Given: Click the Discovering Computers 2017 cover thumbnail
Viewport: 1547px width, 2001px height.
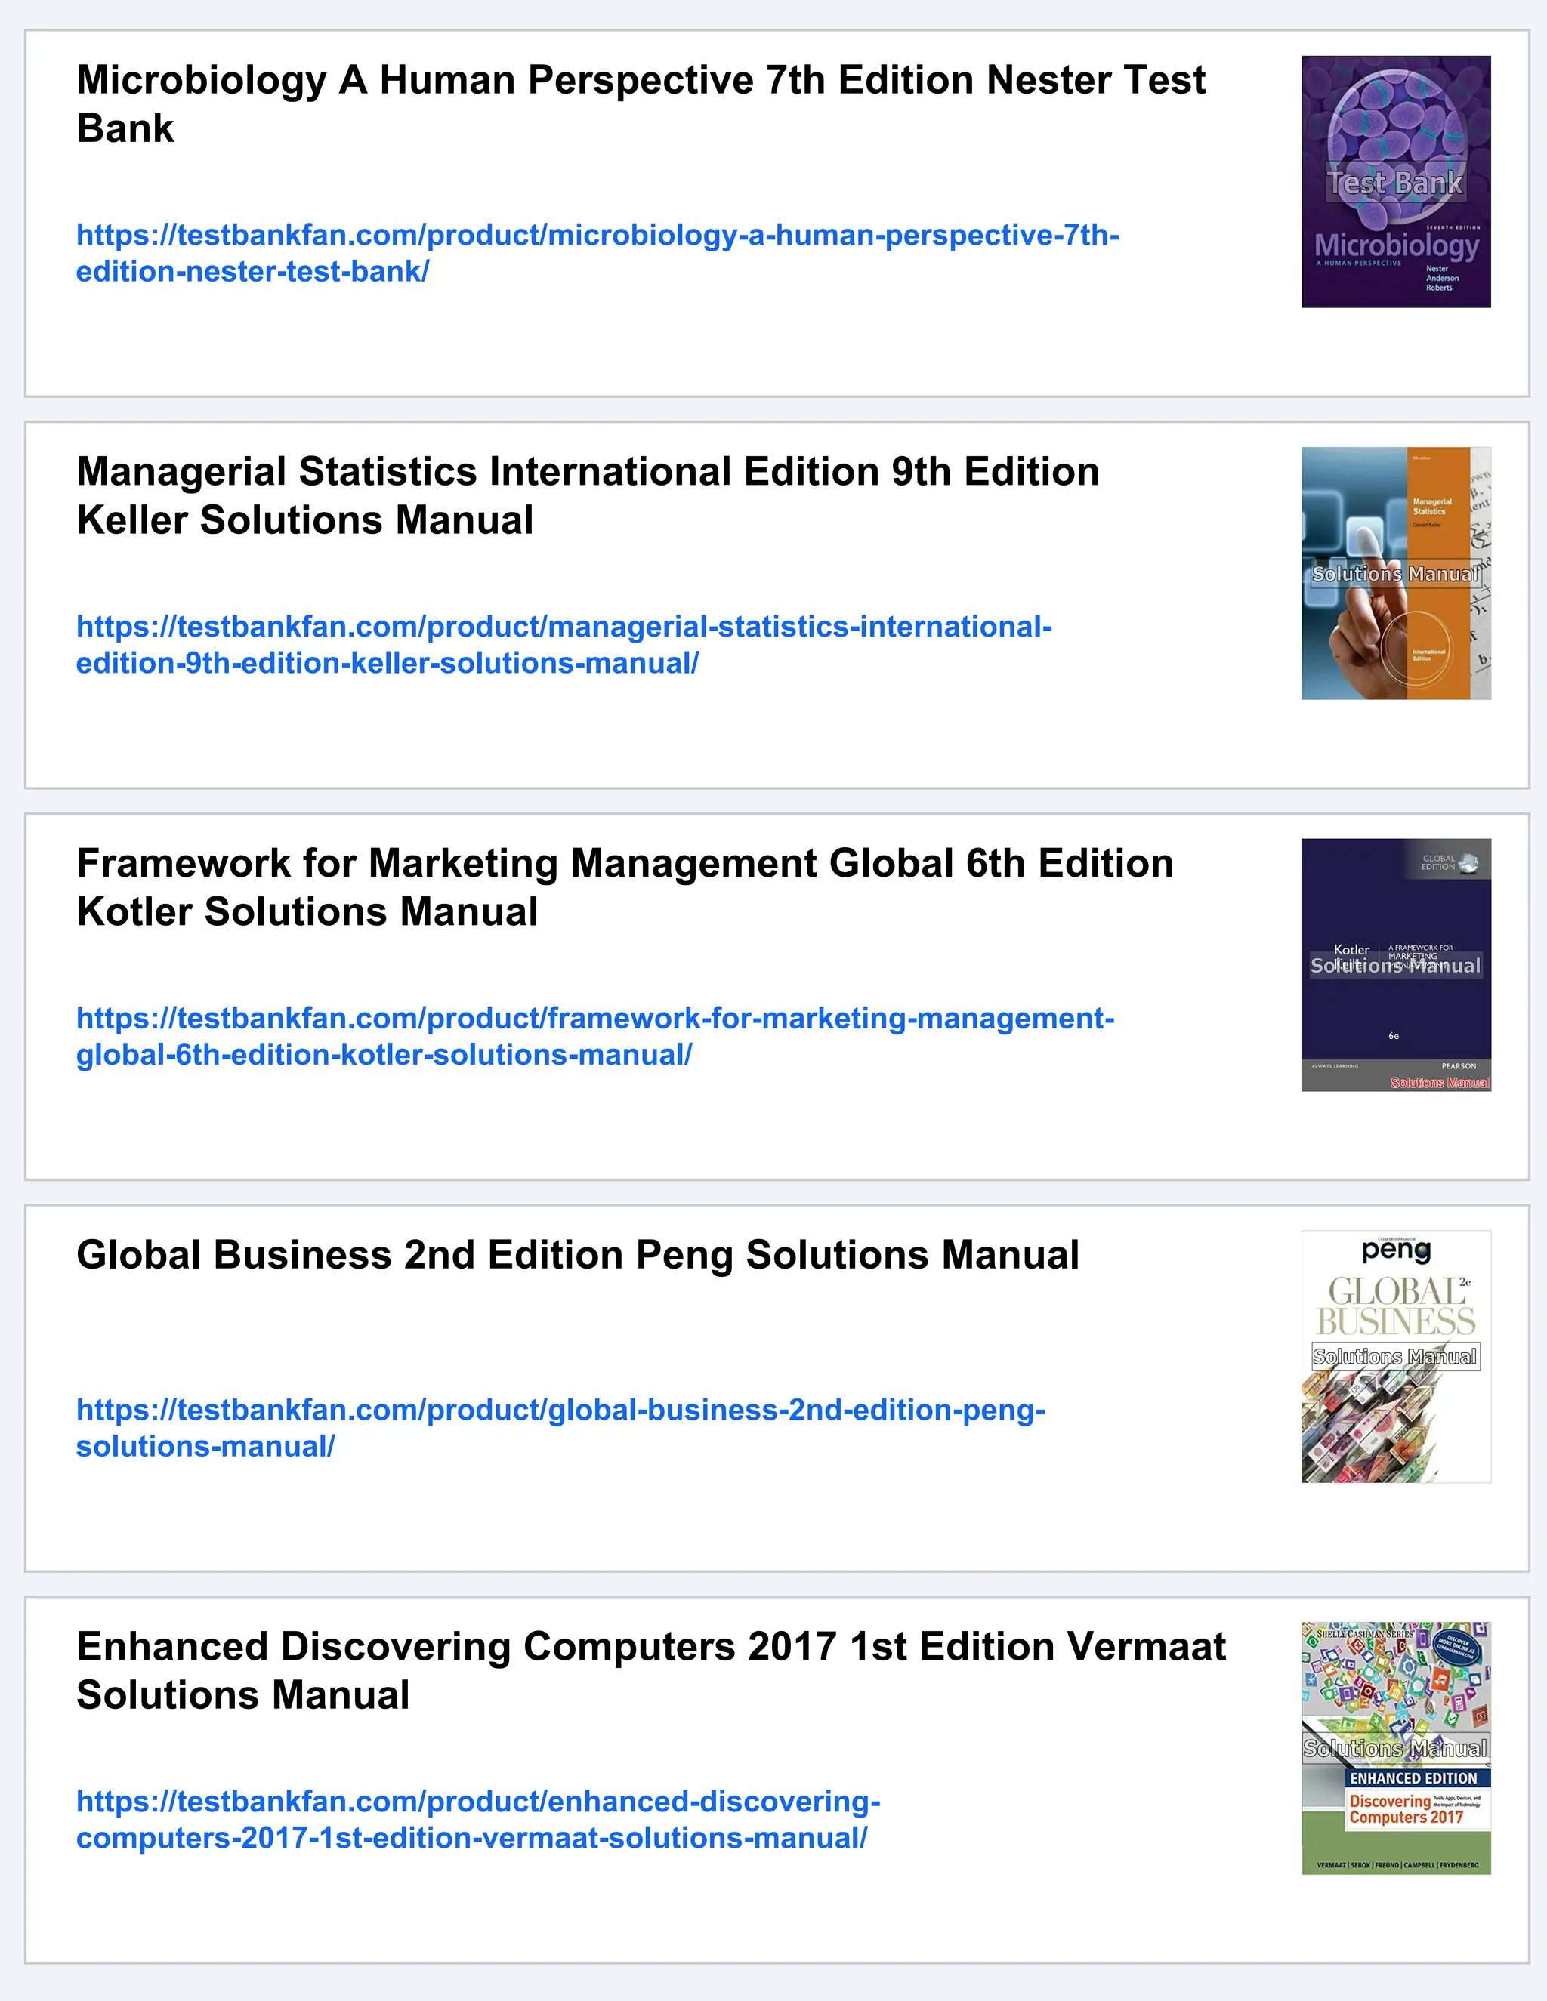Looking at the screenshot, I should (x=1396, y=1748).
